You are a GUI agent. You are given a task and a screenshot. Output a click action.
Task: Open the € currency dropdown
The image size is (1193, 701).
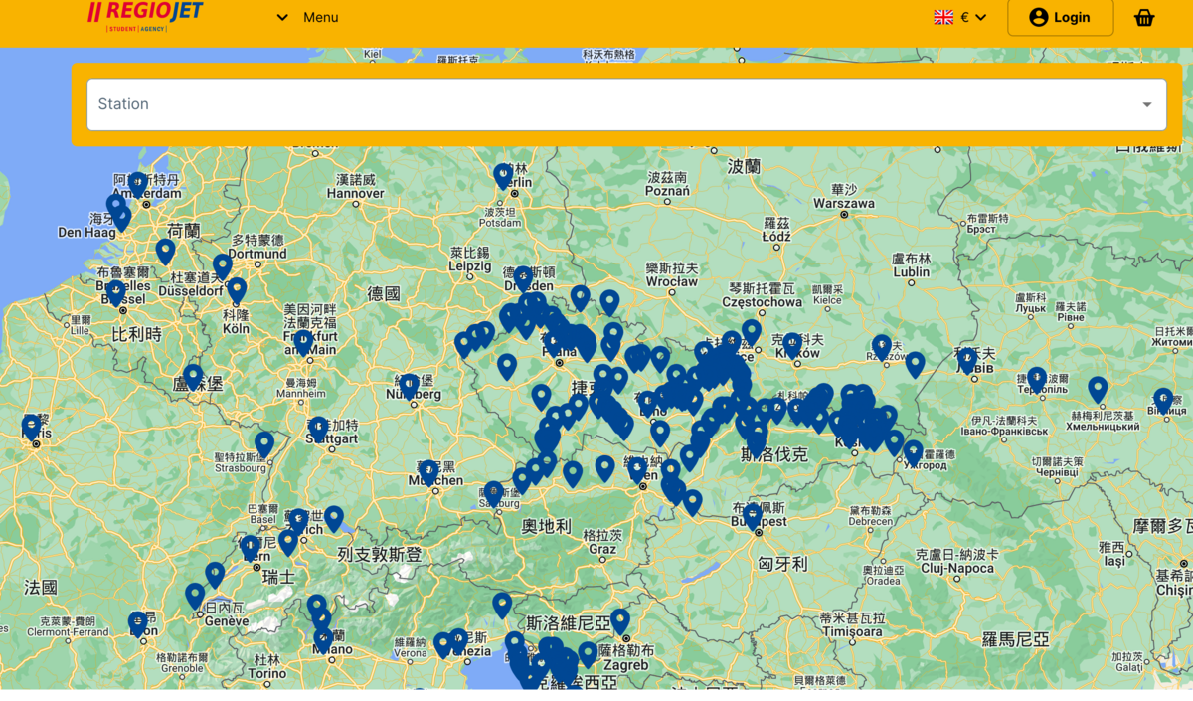pyautogui.click(x=973, y=17)
